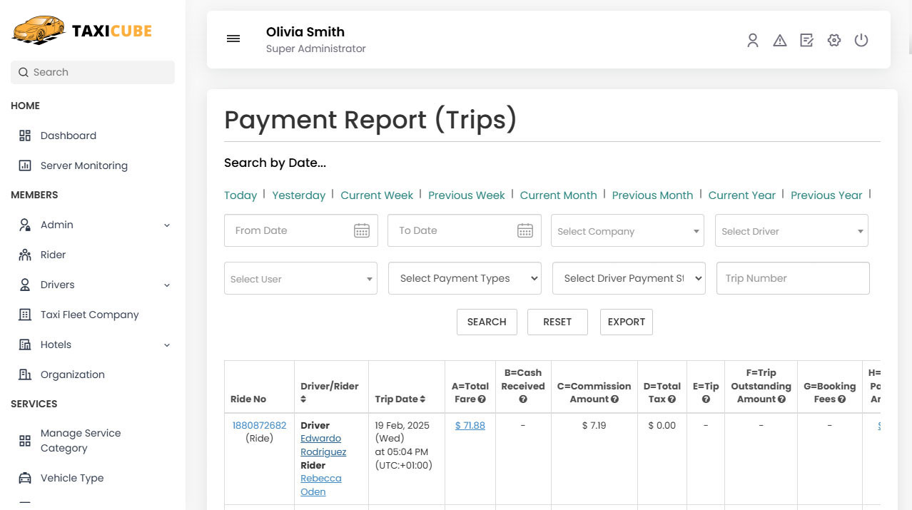The height and width of the screenshot is (510, 912).
Task: Open the edit notes icon in header
Action: pos(806,41)
